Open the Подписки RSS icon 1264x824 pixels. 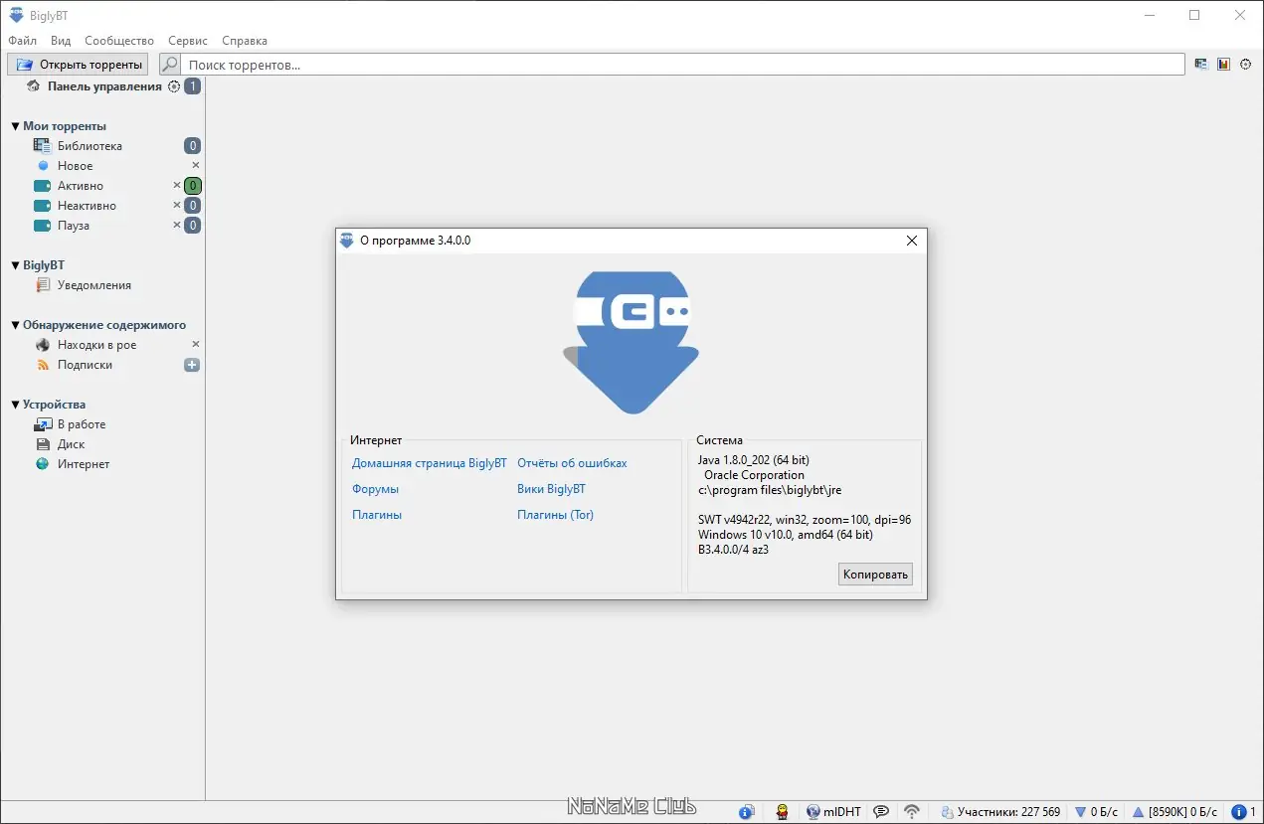click(x=43, y=365)
